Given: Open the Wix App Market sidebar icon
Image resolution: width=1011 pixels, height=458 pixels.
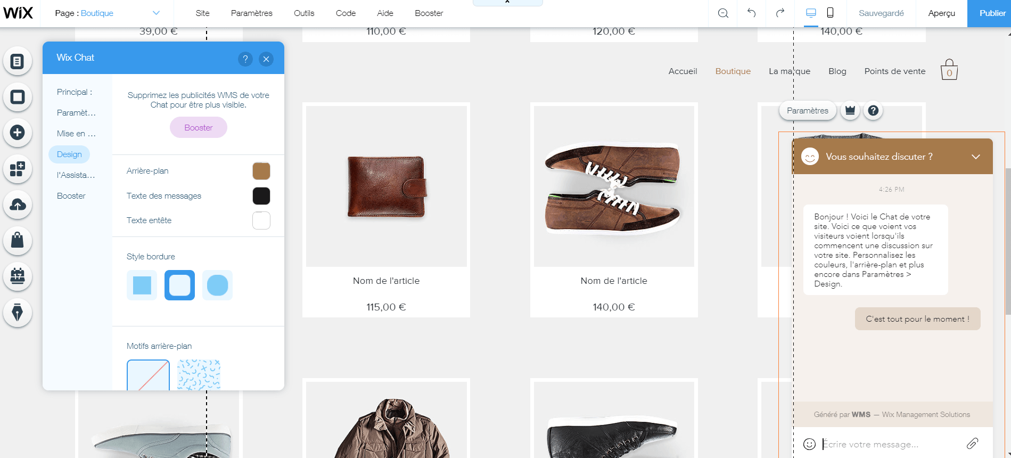Looking at the screenshot, I should coord(17,169).
